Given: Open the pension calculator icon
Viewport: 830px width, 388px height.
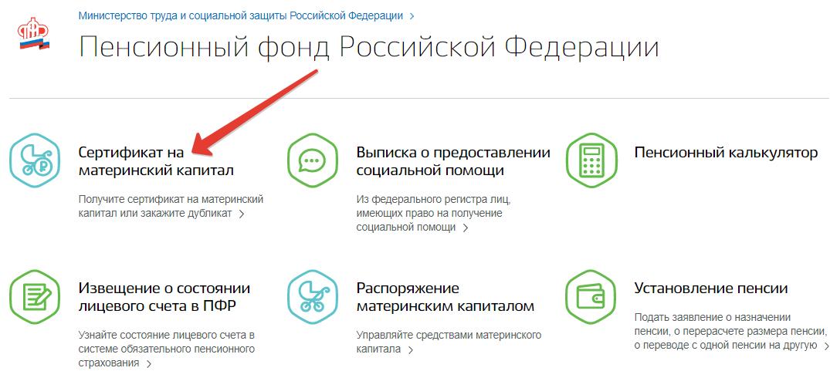Looking at the screenshot, I should tap(591, 159).
